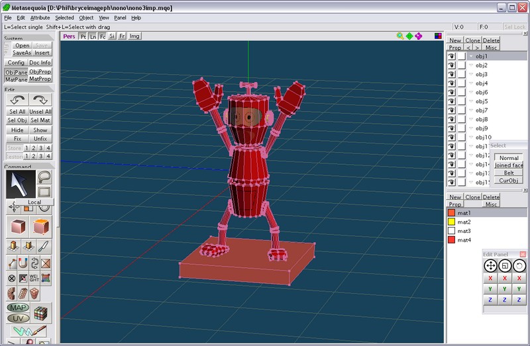Click the Doc Info button

coord(40,62)
